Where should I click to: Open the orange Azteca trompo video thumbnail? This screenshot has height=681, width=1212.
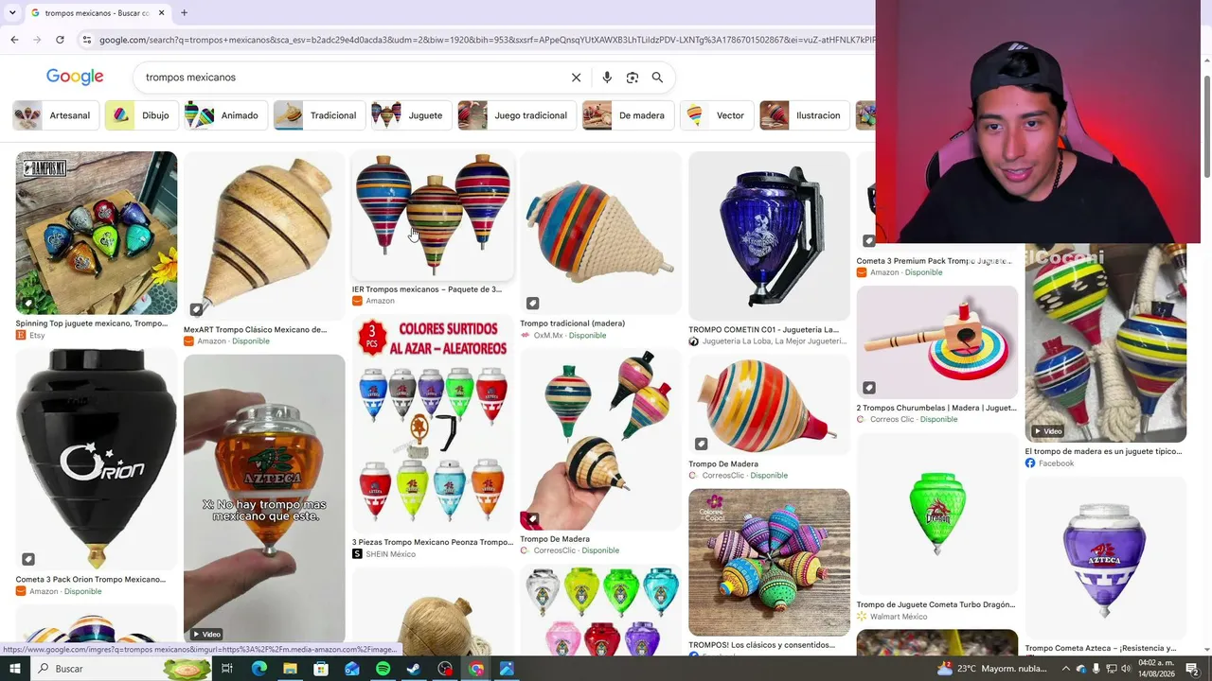click(x=264, y=498)
